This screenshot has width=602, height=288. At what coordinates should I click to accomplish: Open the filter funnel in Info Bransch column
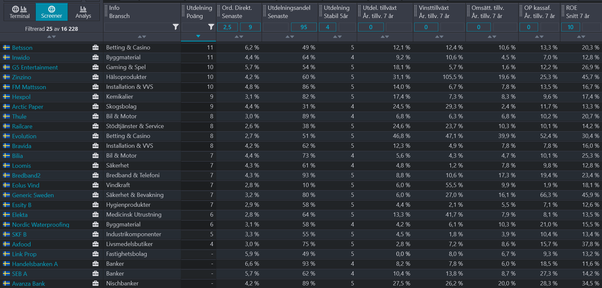[x=176, y=27]
